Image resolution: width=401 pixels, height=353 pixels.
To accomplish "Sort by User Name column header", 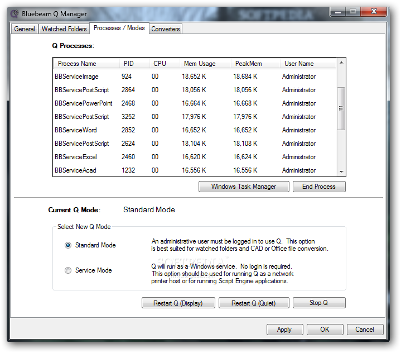I will pos(308,64).
